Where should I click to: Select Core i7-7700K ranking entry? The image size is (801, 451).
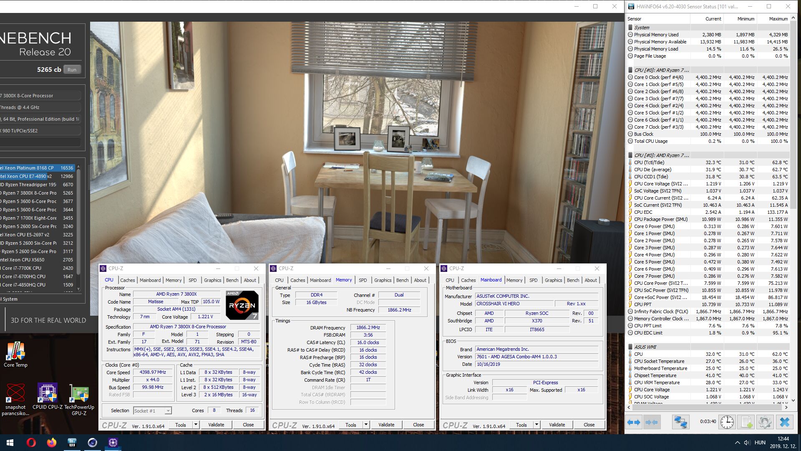38,268
